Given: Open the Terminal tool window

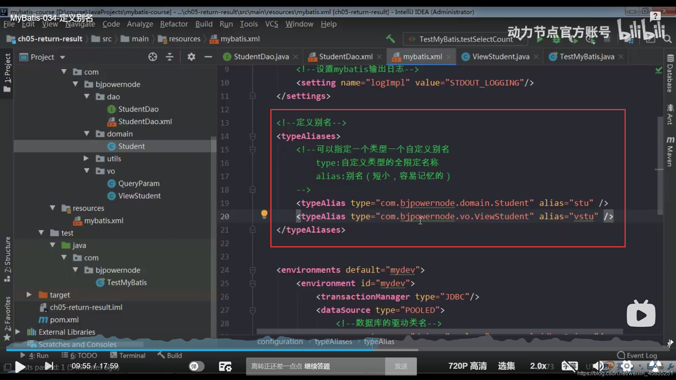Looking at the screenshot, I should 128,355.
